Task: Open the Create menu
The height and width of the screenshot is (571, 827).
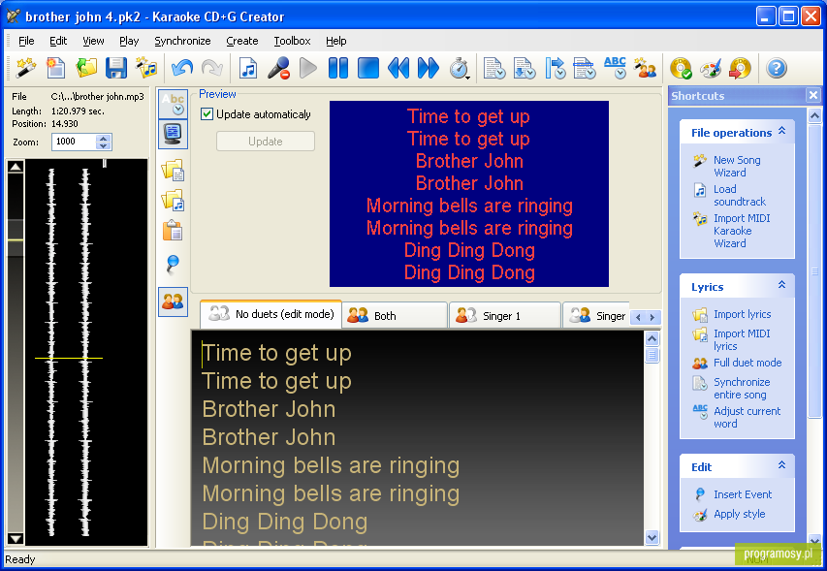Action: [242, 41]
